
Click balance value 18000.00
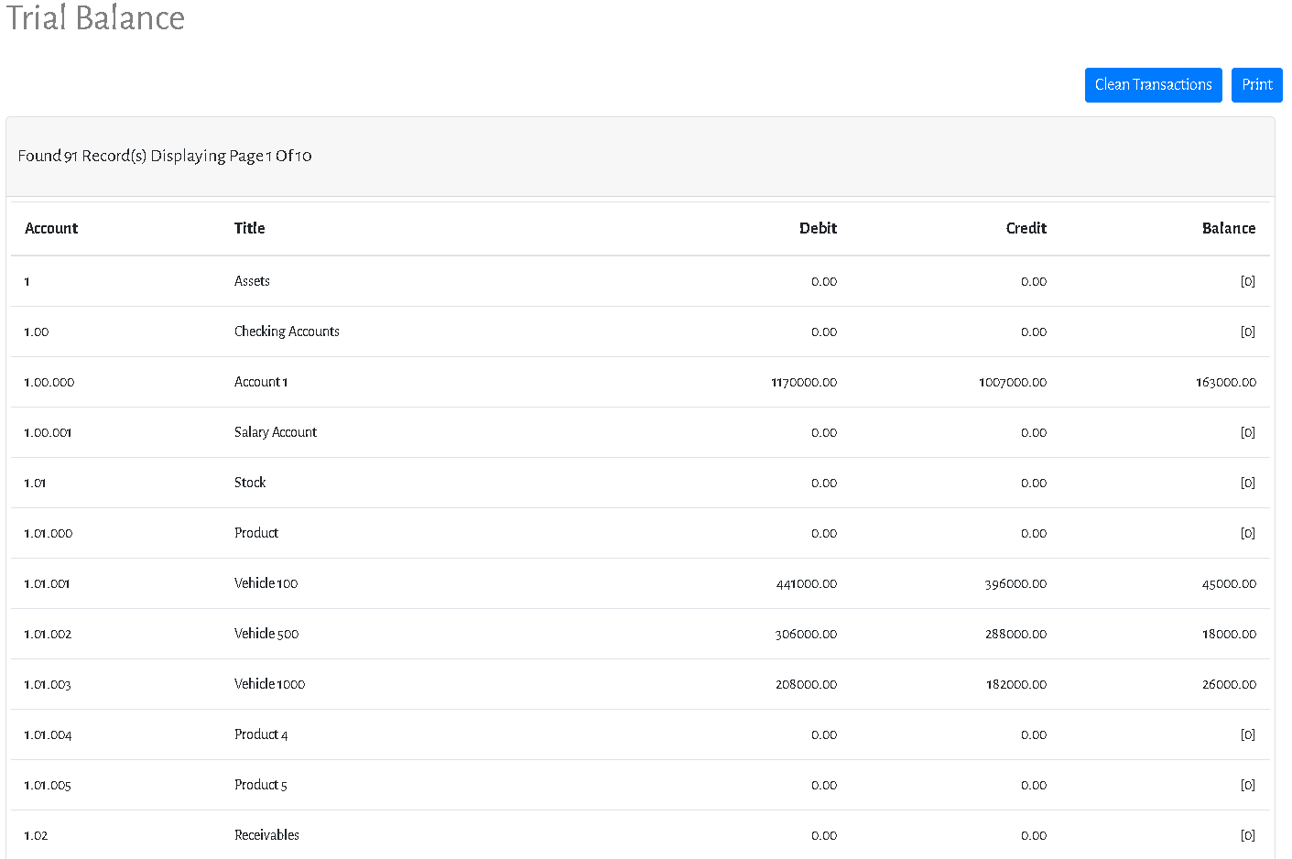click(x=1230, y=634)
